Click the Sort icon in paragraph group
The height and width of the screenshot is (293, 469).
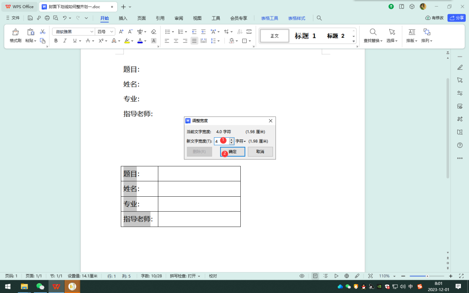pyautogui.click(x=240, y=32)
